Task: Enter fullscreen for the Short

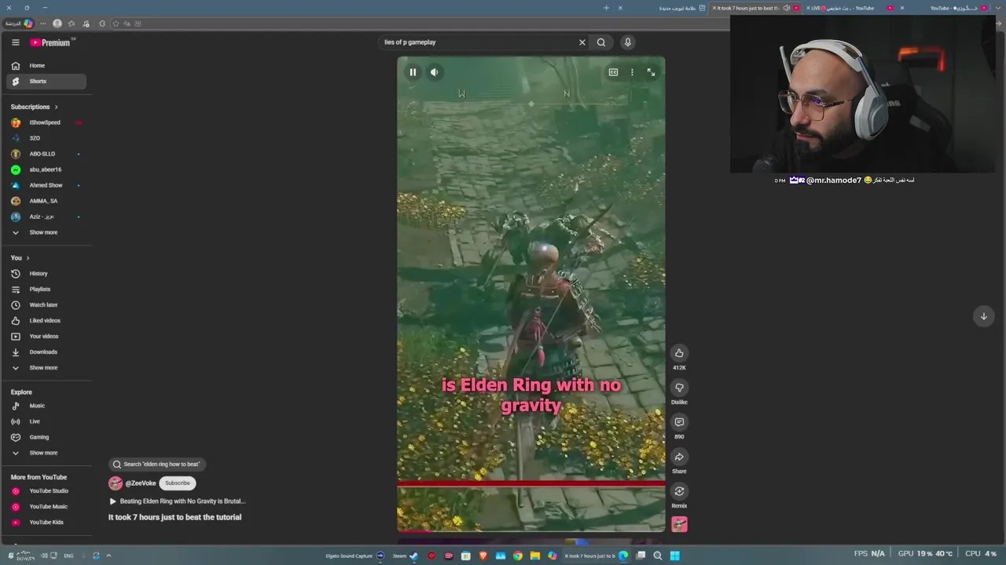Action: pyautogui.click(x=651, y=72)
